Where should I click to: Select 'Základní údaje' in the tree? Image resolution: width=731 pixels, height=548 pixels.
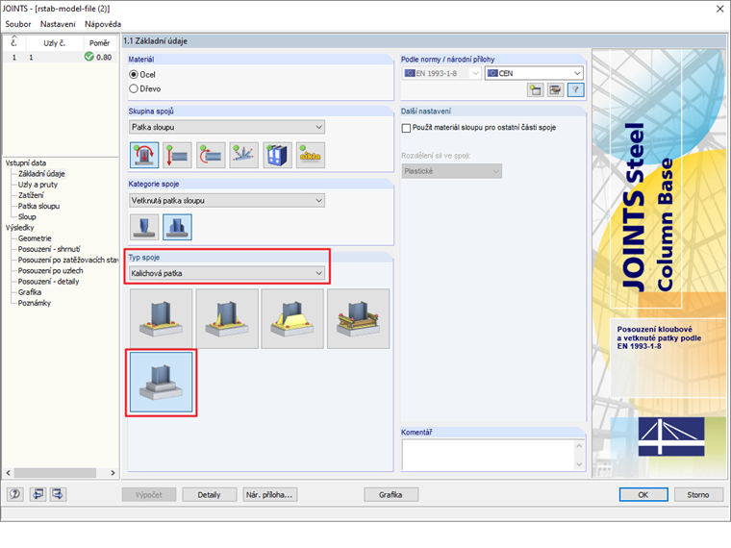(x=41, y=174)
